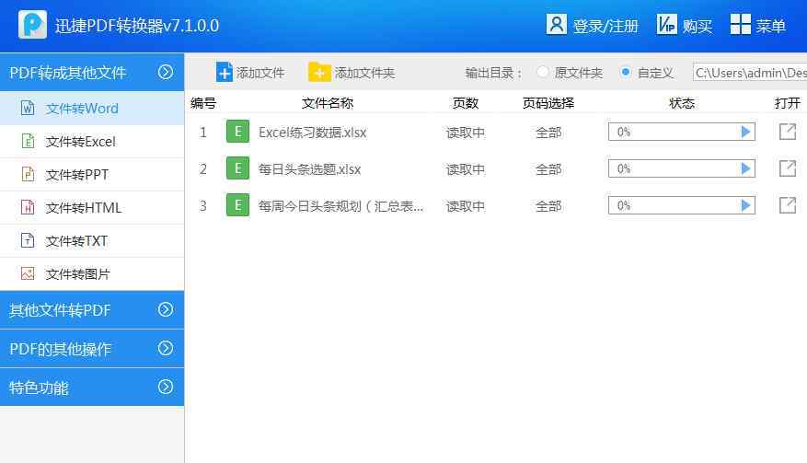Click 全部 page selection for 每周今日头条规划
The width and height of the screenshot is (807, 463).
pos(548,206)
